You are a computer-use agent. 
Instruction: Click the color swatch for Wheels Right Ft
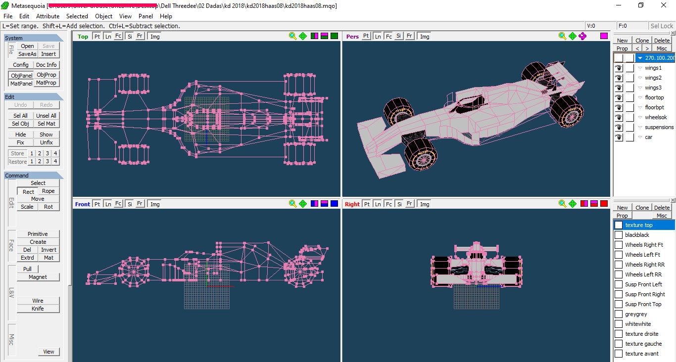[619, 245]
